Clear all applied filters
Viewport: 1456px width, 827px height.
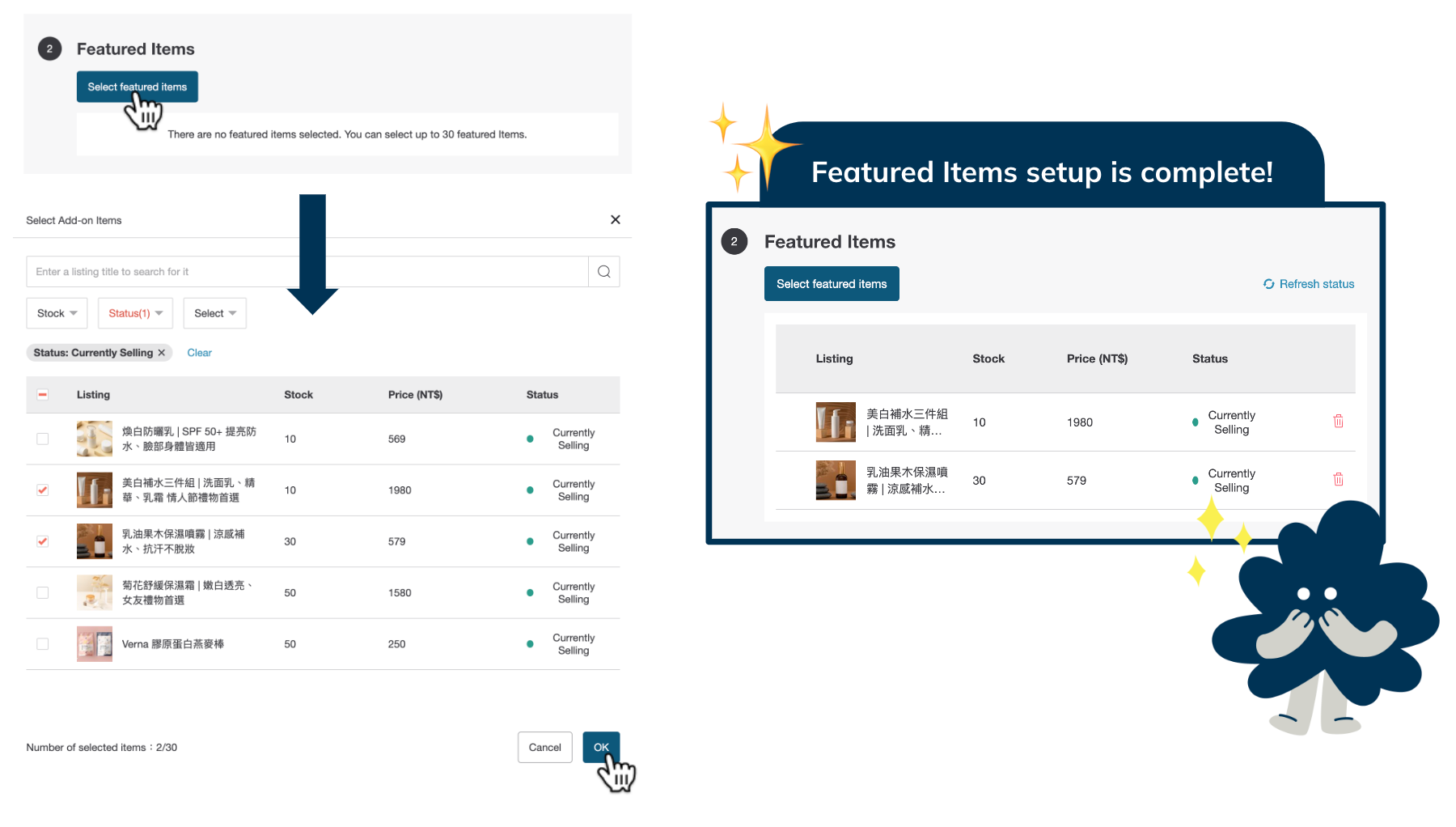[x=199, y=352]
